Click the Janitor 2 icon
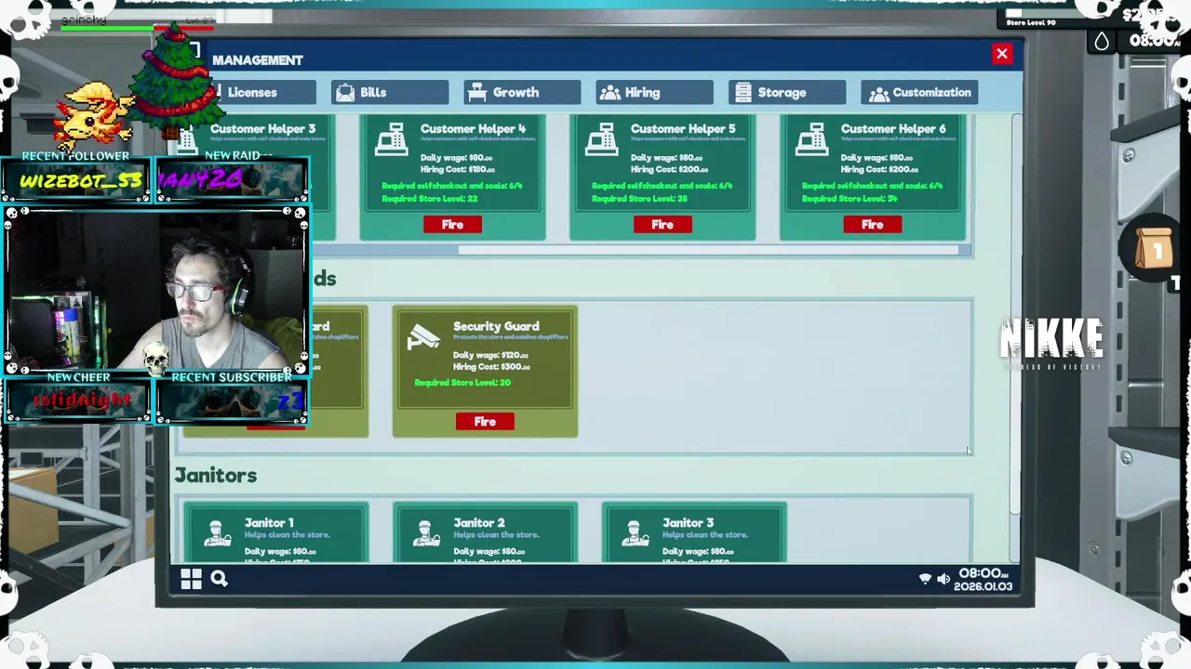The image size is (1191, 669). [x=426, y=533]
